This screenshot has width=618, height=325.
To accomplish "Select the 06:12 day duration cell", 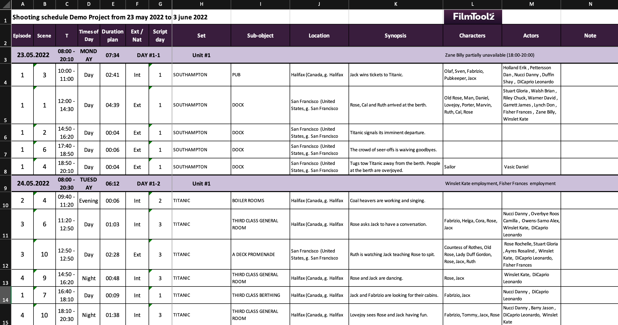I will [113, 183].
